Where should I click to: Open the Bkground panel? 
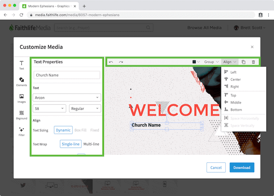pos(21,115)
